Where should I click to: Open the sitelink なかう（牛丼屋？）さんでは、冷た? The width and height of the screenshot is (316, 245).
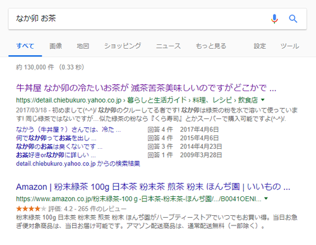pos(68,129)
